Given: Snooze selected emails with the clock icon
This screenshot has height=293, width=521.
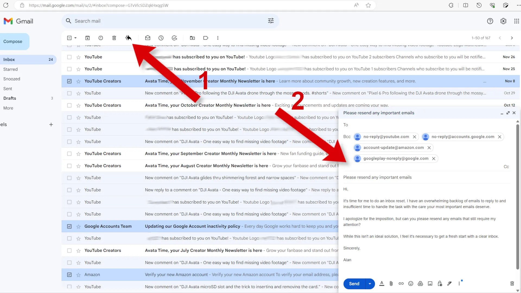Looking at the screenshot, I should coord(161,38).
